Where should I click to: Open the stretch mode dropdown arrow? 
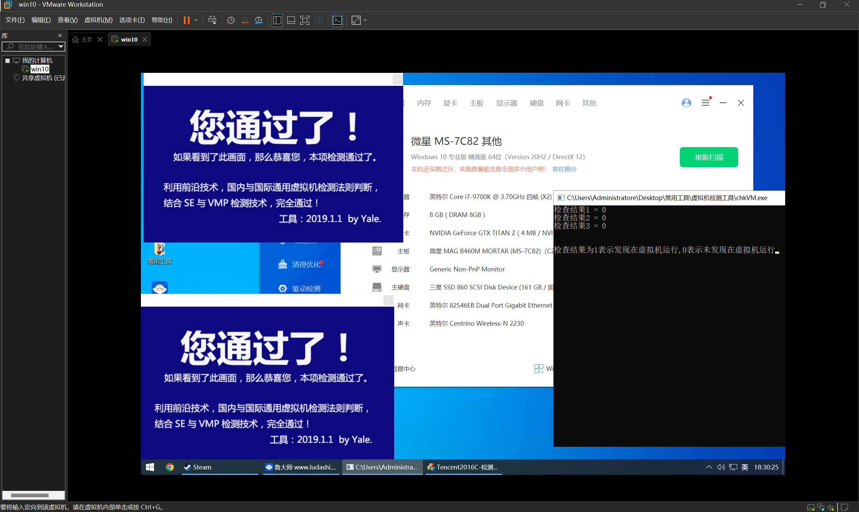click(365, 20)
